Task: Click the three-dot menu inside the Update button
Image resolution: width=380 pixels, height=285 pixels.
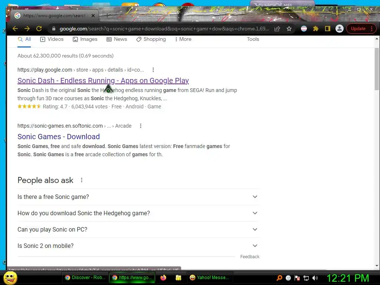Action: tap(371, 29)
